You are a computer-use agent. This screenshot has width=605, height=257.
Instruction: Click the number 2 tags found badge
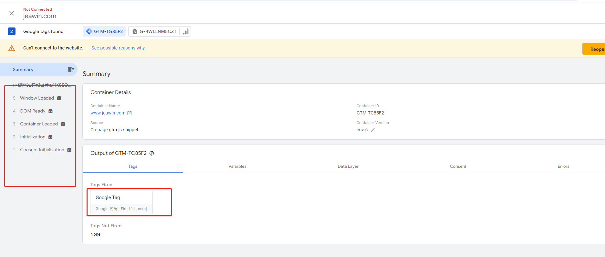click(12, 31)
